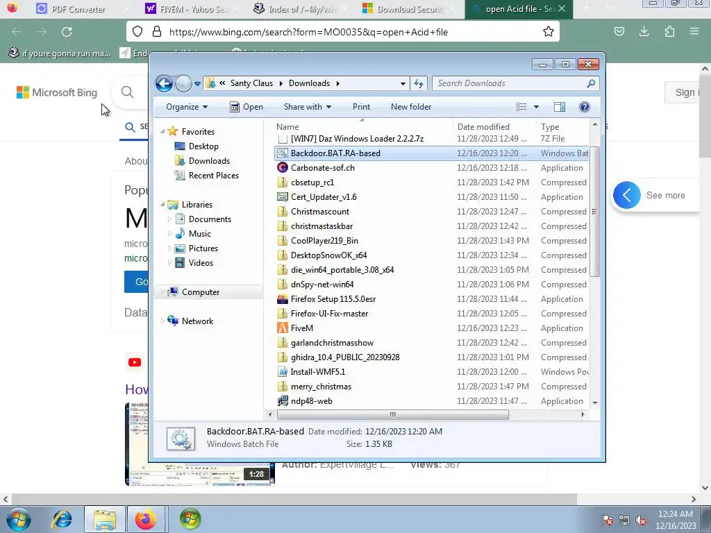Select Desktop under Favorites
The height and width of the screenshot is (533, 711).
[196, 146]
